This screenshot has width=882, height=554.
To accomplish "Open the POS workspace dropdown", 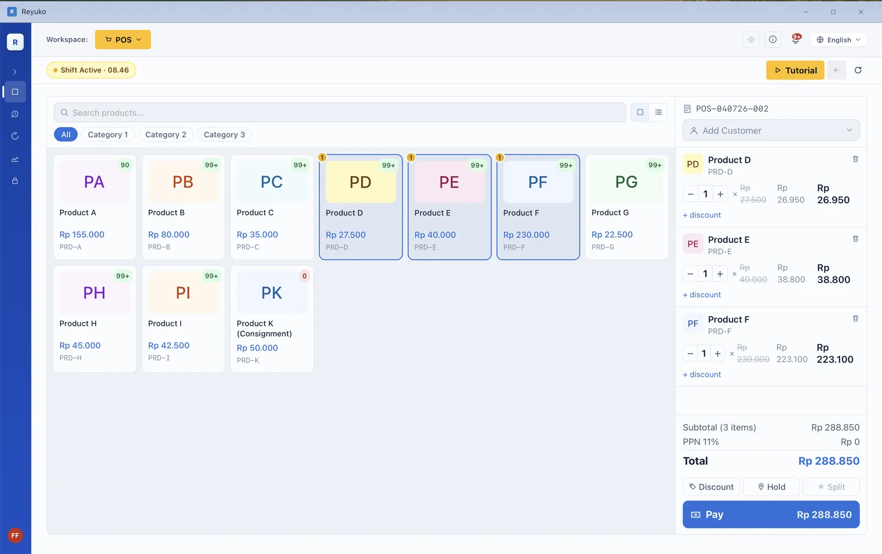I will pos(123,40).
